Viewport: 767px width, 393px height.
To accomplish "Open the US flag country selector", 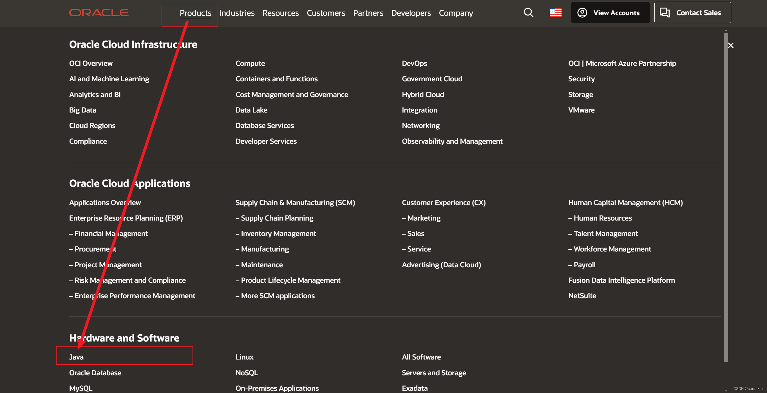I will coord(555,13).
